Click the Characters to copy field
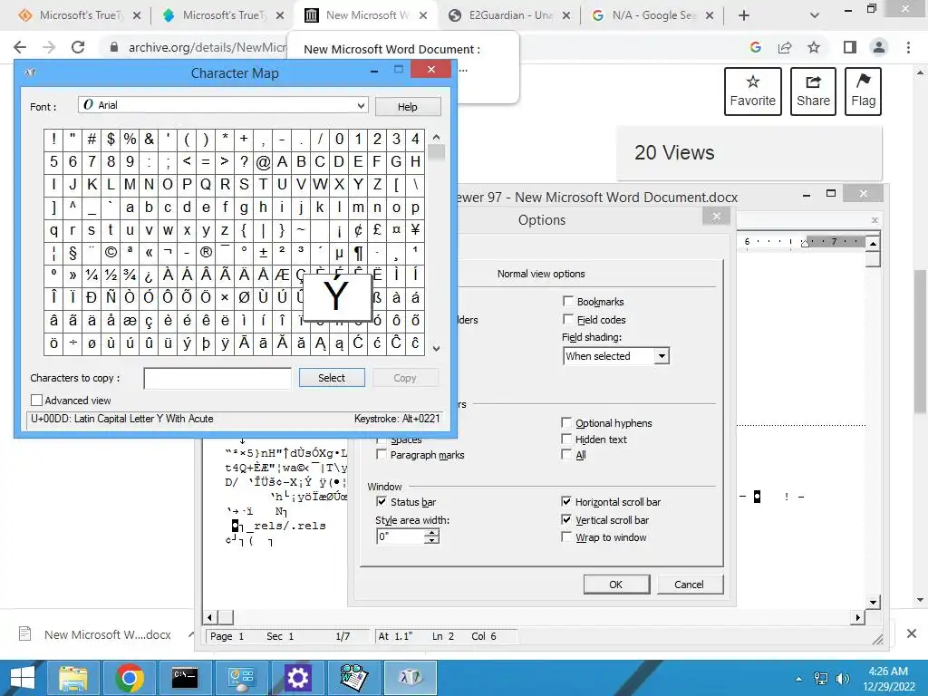This screenshot has width=928, height=696. pos(217,378)
